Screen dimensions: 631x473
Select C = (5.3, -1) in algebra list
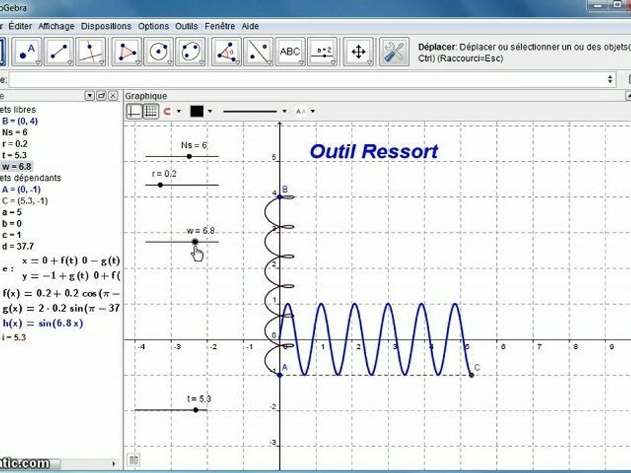25,201
